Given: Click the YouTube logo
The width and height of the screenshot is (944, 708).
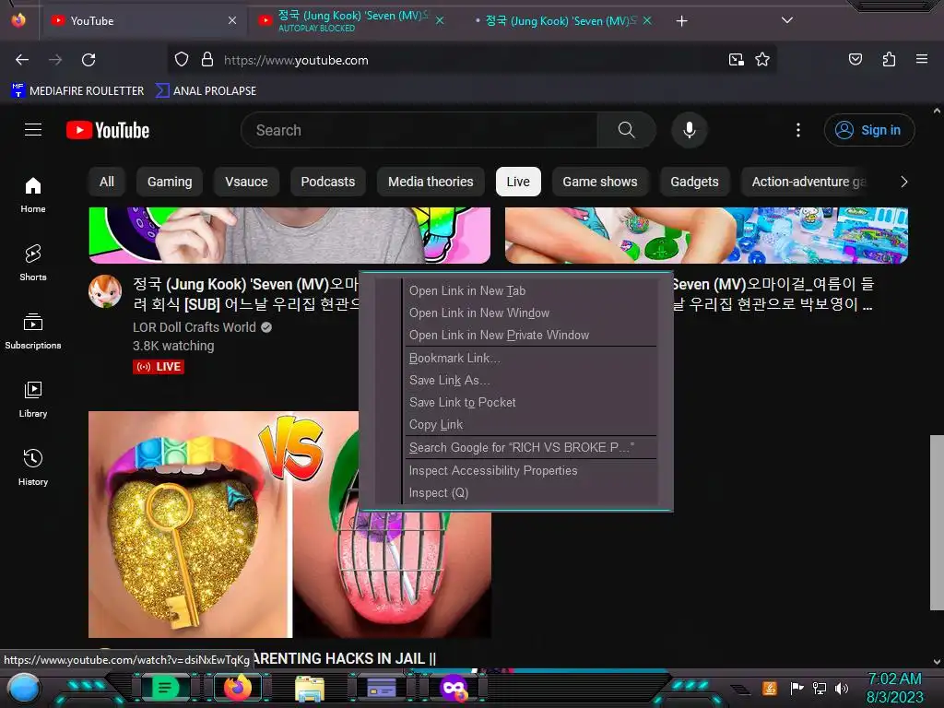Looking at the screenshot, I should pyautogui.click(x=108, y=130).
